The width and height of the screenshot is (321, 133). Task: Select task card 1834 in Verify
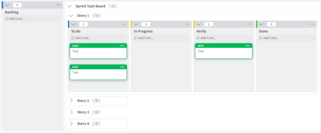pyautogui.click(x=224, y=52)
